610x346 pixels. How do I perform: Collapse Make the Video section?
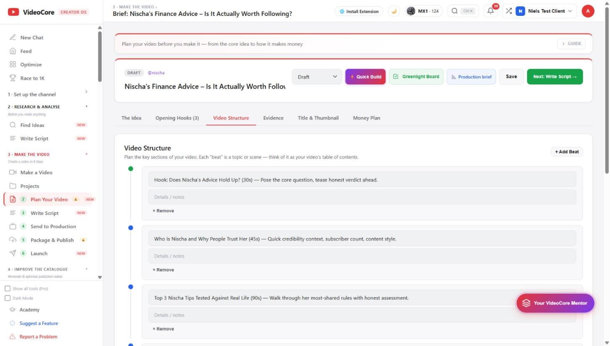(x=48, y=154)
